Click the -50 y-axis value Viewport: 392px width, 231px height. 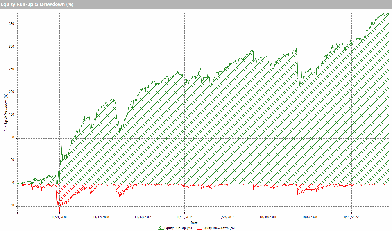pyautogui.click(x=12, y=206)
